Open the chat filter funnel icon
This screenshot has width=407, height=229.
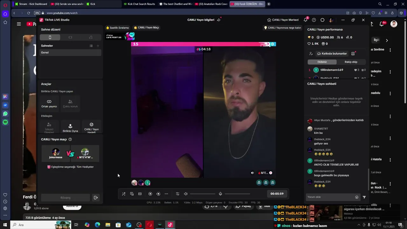pos(364,197)
